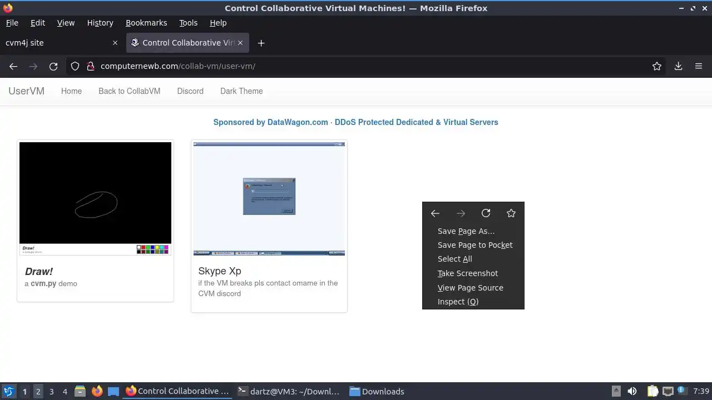Switch to dartz@VM3 terminal window
Screen dimensions: 712x400
pos(288,391)
